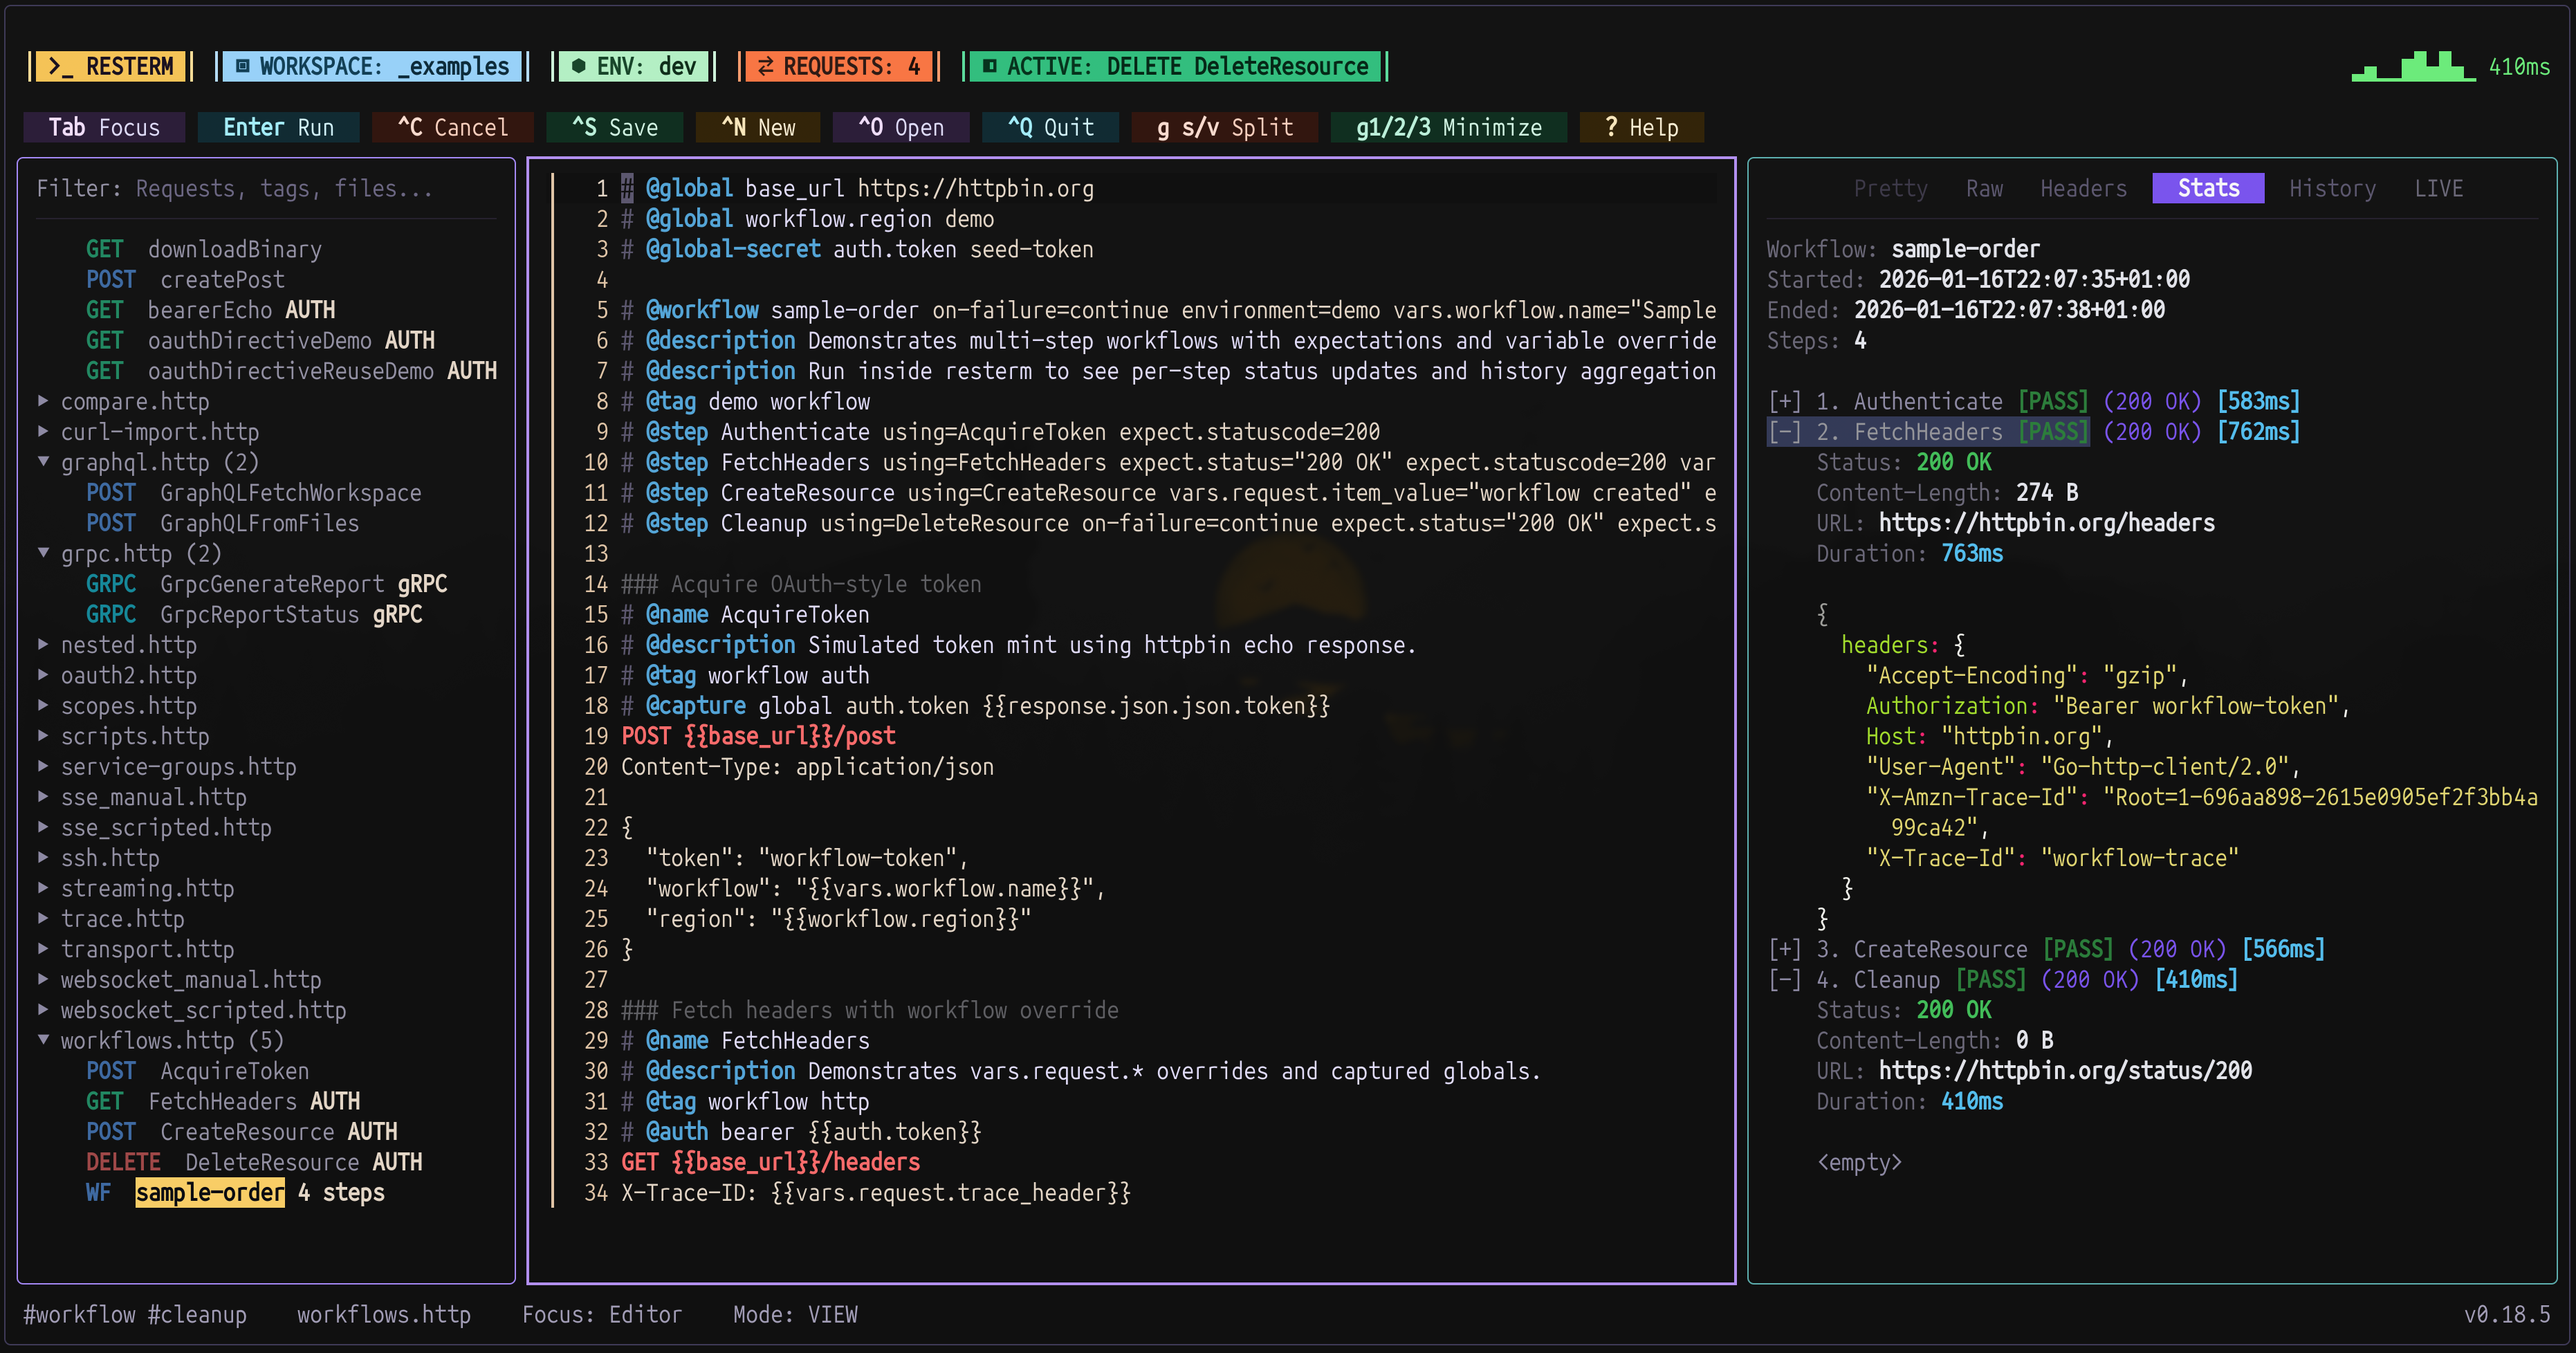Click the DELETE method label for DeleteResource

tap(123, 1162)
